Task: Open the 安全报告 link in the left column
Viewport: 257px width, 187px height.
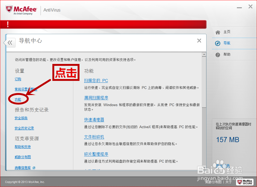Action: 21,118
